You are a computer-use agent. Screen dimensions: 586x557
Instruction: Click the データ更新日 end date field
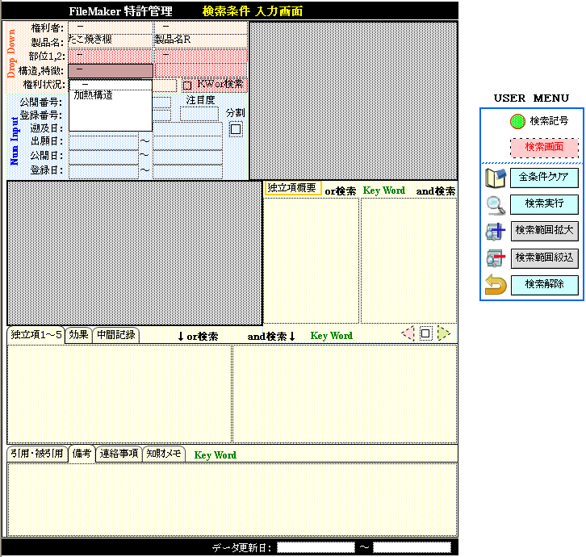pos(412,547)
